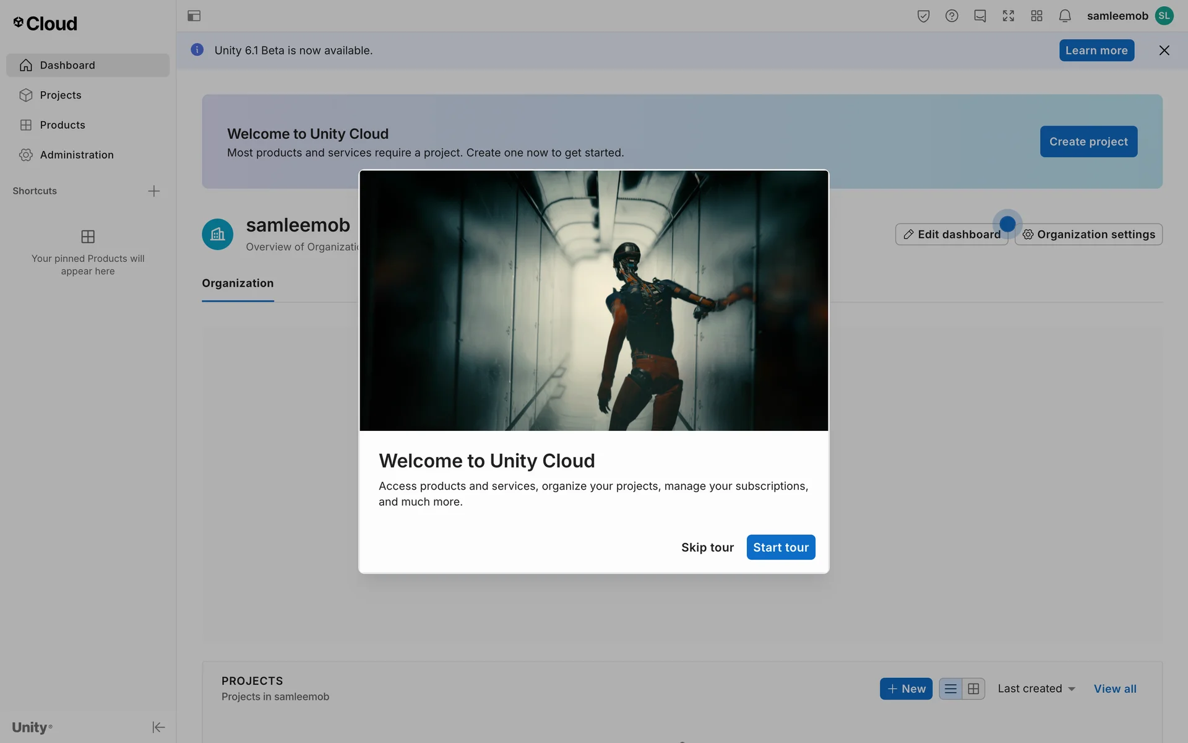Open the apps grid icon in header
1188x743 pixels.
(1037, 16)
